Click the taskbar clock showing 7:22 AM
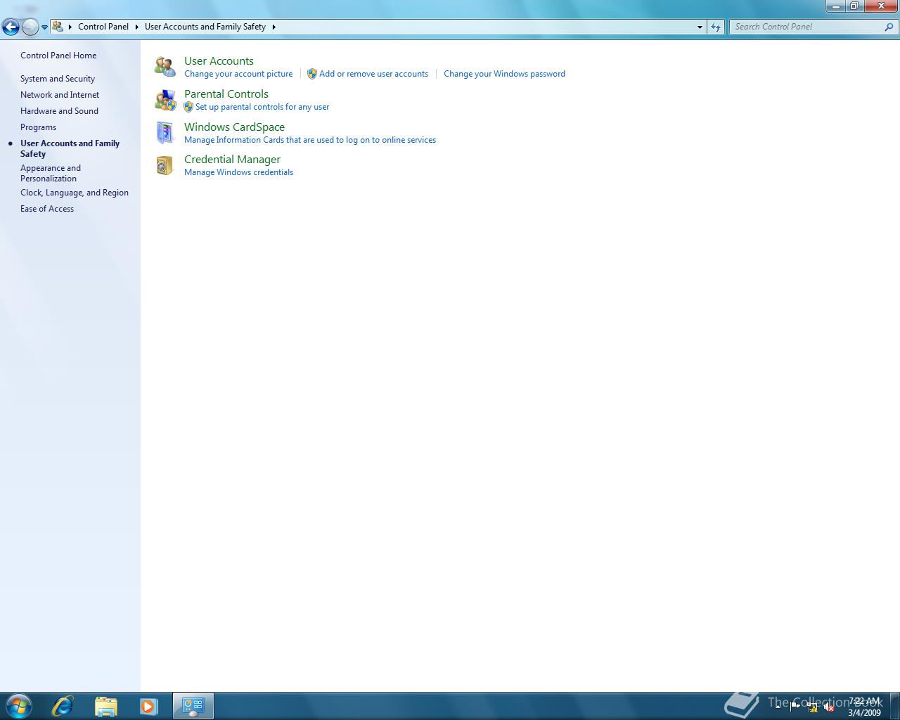This screenshot has height=720, width=900. pos(864,707)
